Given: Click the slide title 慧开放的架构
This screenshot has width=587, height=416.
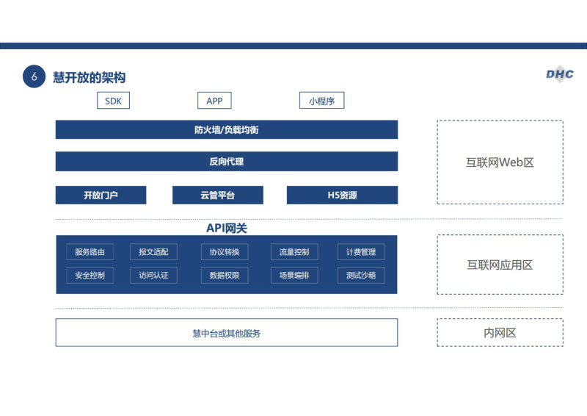Looking at the screenshot, I should coord(89,77).
